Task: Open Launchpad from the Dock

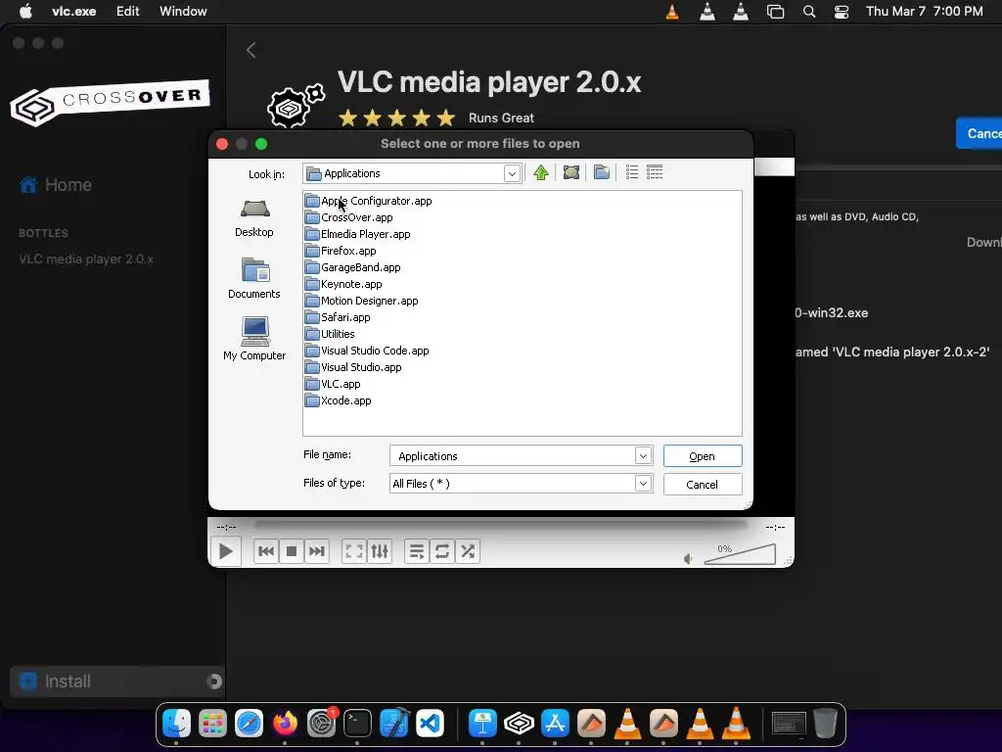Action: click(212, 724)
